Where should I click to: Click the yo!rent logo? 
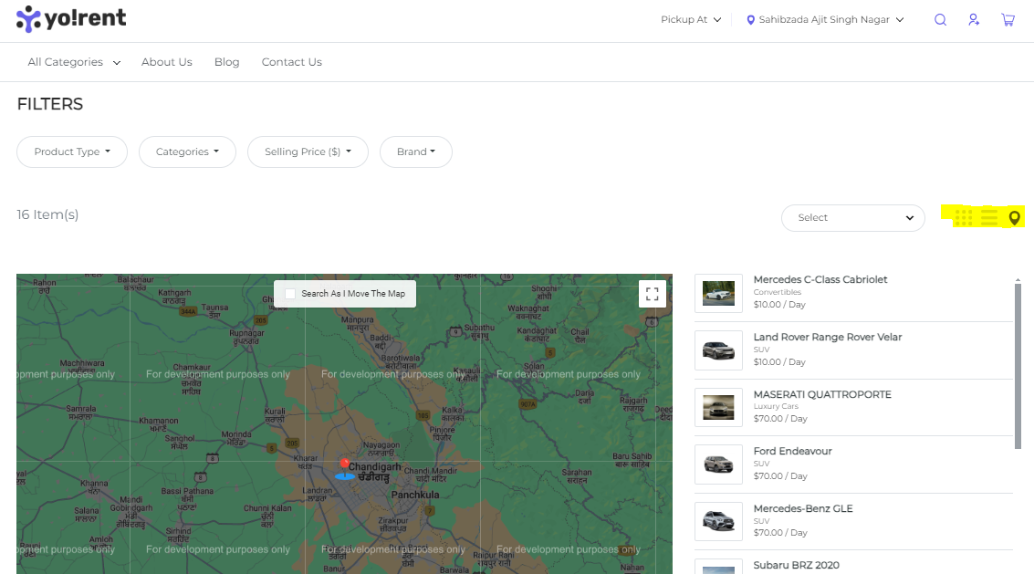71,18
